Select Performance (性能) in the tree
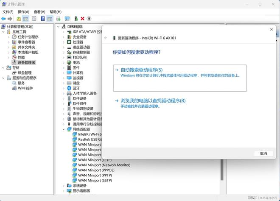Image resolution: width=280 pixels, height=201 pixels. pos(21,58)
